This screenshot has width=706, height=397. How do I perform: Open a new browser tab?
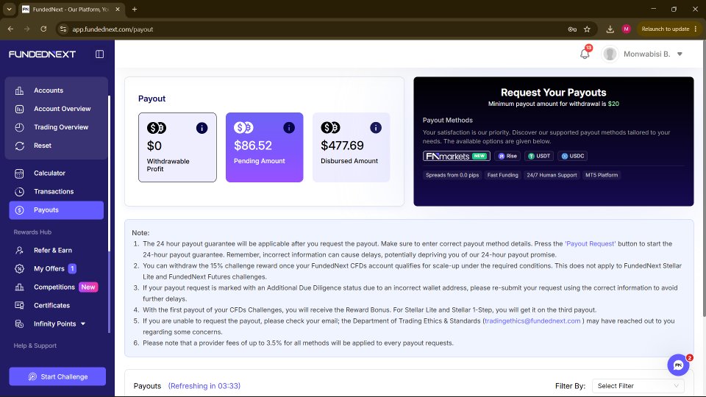click(x=134, y=9)
